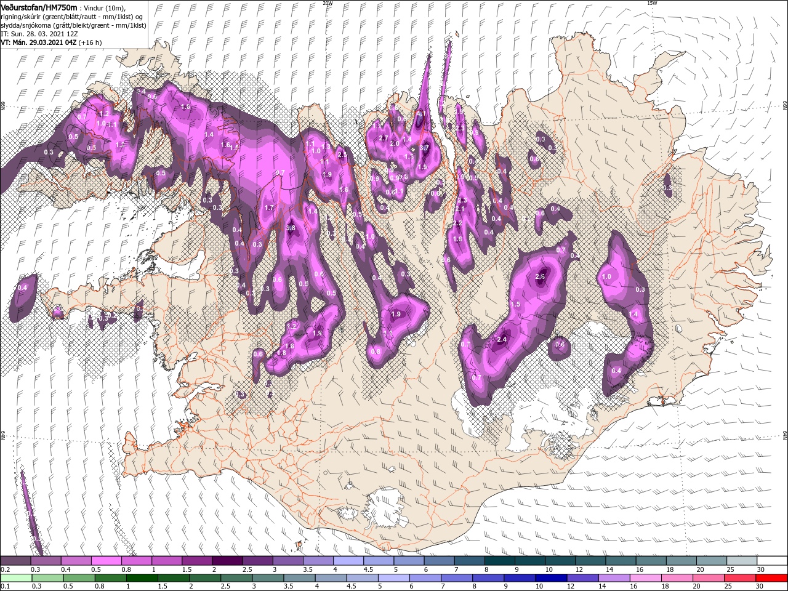This screenshot has width=788, height=591.
Task: Click the snow scale swatch between 0.5 and 0.8
Action: tap(106, 561)
